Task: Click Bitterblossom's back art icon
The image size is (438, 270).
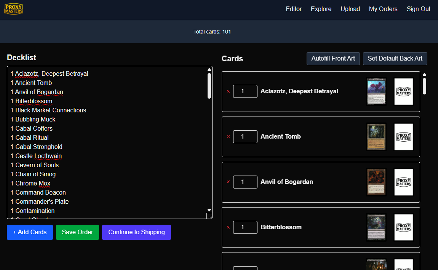Action: click(403, 227)
